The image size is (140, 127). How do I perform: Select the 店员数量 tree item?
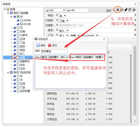[25, 91]
